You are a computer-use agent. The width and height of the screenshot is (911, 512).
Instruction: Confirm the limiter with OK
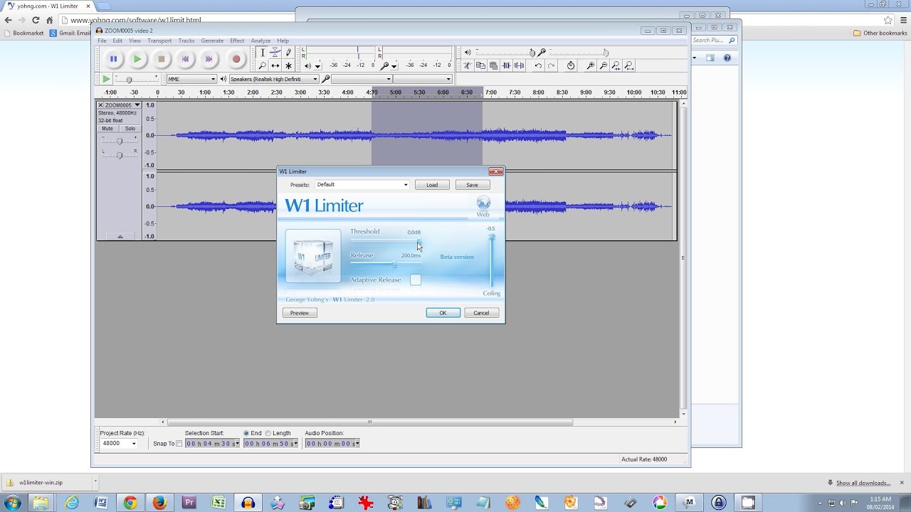pos(443,313)
